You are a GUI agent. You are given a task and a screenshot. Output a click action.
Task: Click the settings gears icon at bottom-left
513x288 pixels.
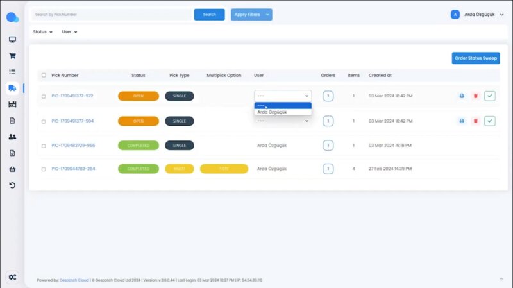tap(12, 277)
